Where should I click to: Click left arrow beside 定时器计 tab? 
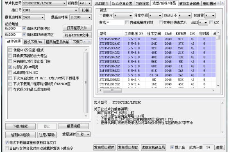pos(218,3)
